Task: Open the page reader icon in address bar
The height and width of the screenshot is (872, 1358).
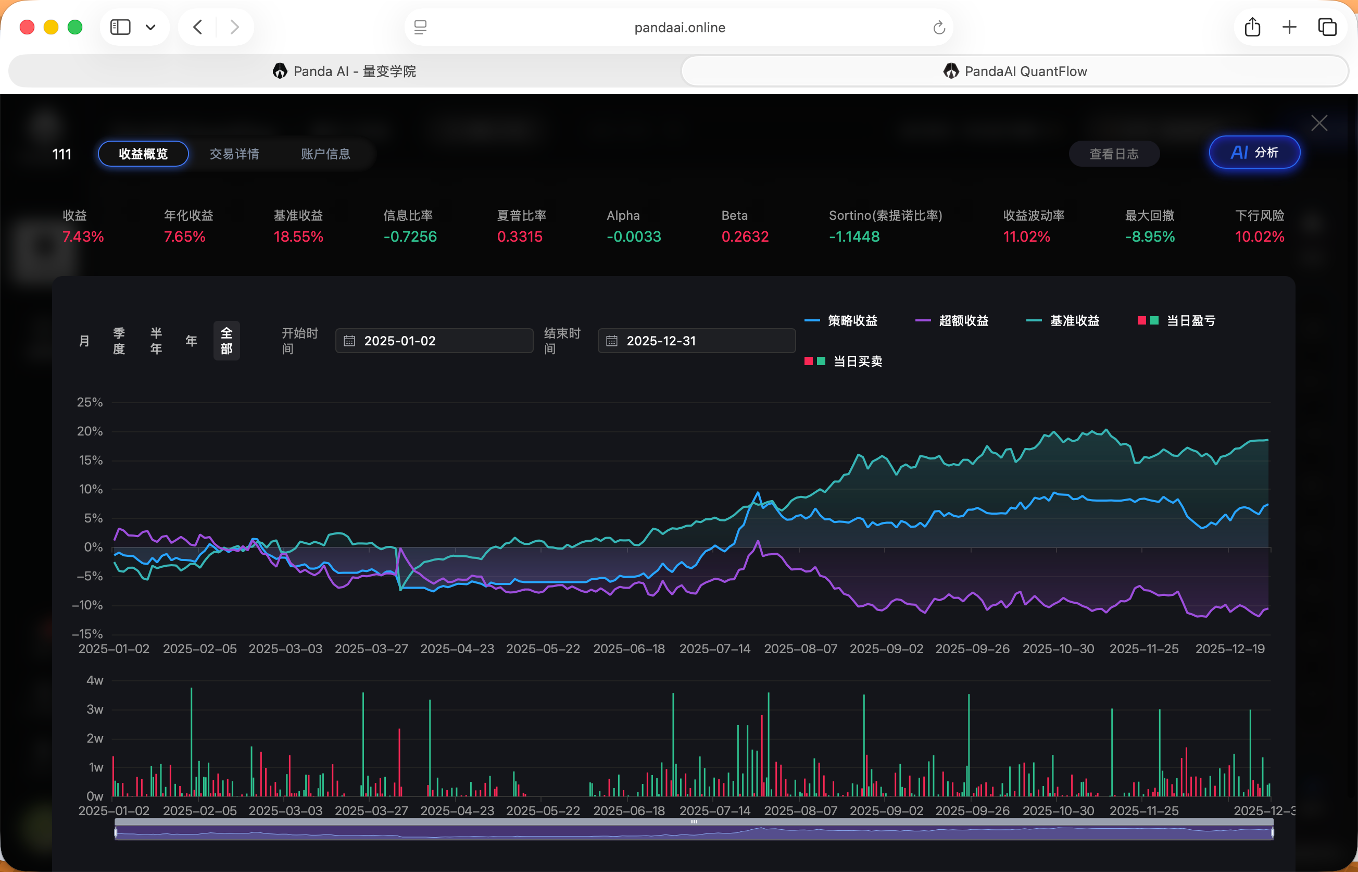Action: click(420, 27)
